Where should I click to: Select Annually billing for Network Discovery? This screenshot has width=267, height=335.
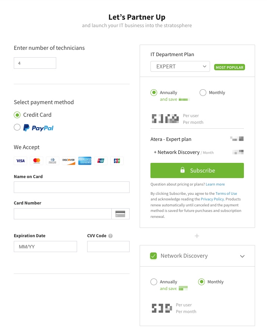coord(154,282)
